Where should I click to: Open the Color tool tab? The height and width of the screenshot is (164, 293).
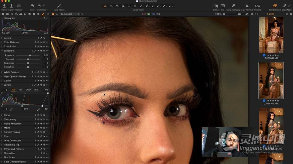coord(16,14)
